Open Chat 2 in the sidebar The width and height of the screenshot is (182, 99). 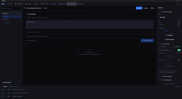click(12, 17)
